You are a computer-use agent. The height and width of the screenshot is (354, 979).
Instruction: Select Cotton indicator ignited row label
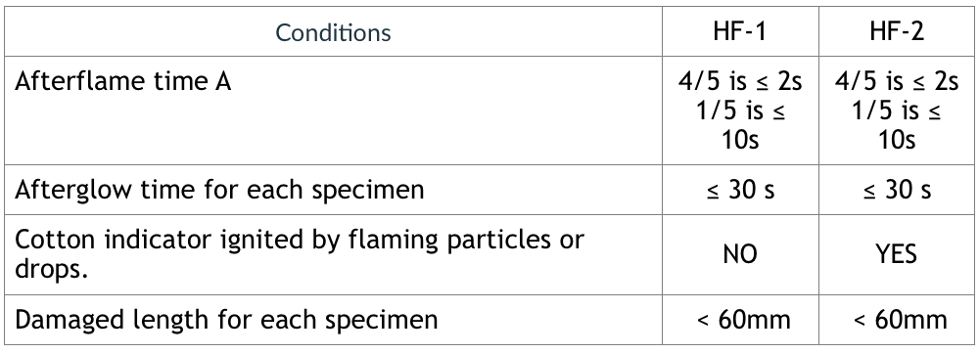[299, 254]
